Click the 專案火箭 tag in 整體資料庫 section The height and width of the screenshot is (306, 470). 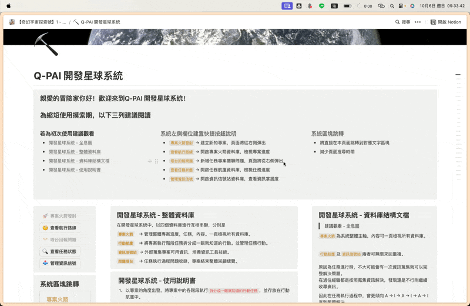[x=126, y=234]
